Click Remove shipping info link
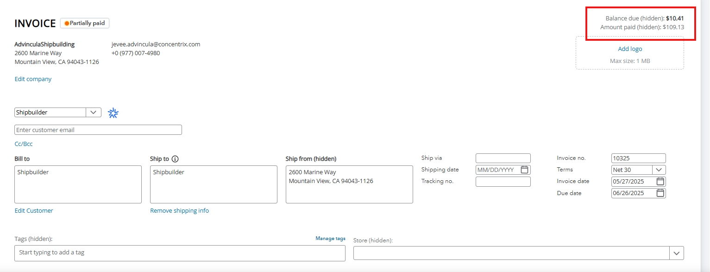The width and height of the screenshot is (710, 272). (x=179, y=210)
